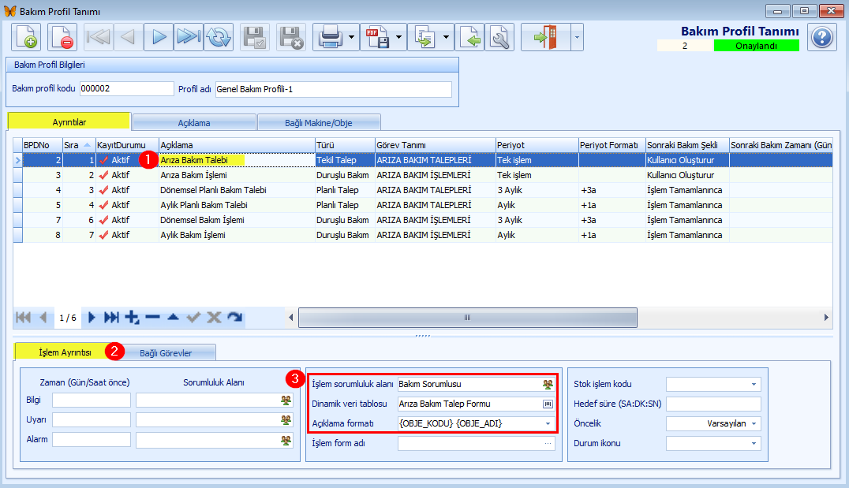The image size is (849, 488).
Task: Click the exit door icon
Action: pyautogui.click(x=545, y=37)
